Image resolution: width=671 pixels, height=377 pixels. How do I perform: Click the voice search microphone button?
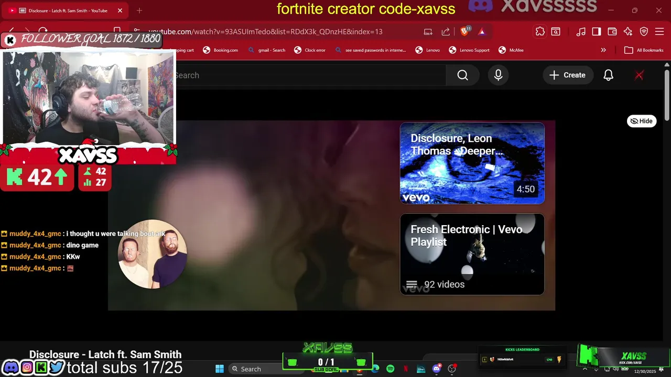pyautogui.click(x=498, y=75)
